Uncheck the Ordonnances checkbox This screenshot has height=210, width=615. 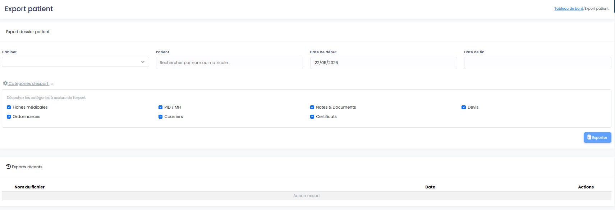[x=9, y=117]
